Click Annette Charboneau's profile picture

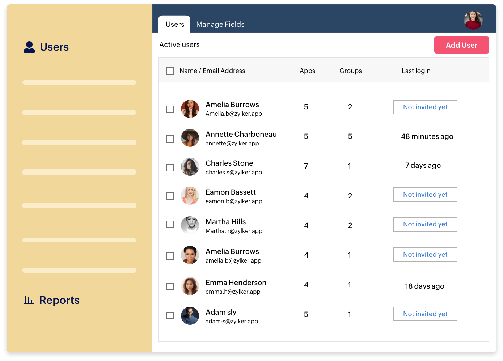[190, 138]
